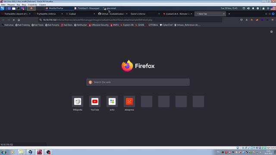The height and width of the screenshot is (155, 276).
Task: Open CyberChef bookmark
Action: click(166, 25)
